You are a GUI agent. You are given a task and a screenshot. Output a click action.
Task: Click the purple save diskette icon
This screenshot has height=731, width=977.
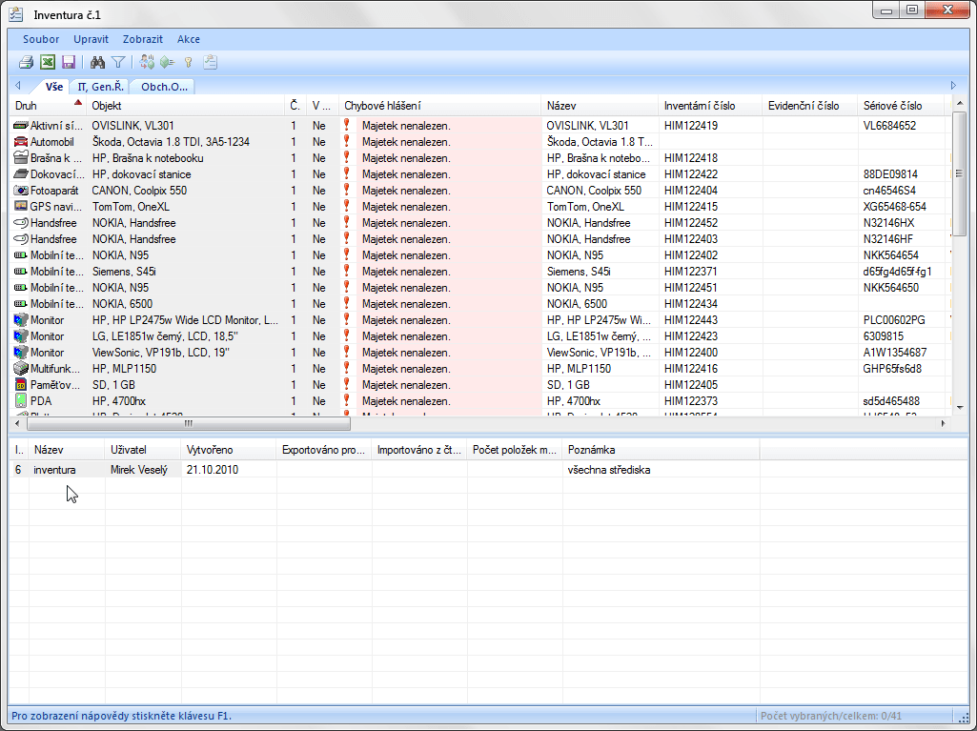[x=69, y=62]
